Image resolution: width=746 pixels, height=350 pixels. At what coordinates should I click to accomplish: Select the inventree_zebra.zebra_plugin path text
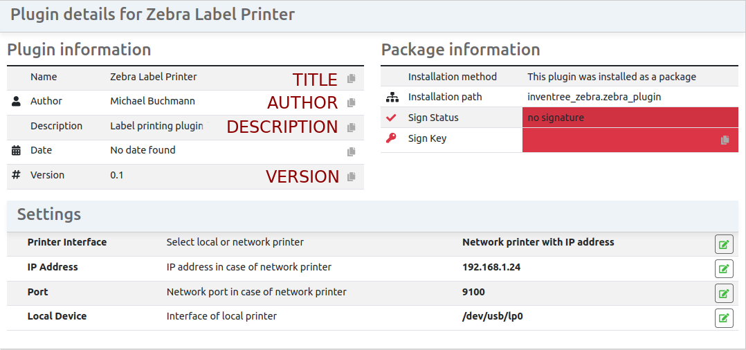click(x=594, y=97)
